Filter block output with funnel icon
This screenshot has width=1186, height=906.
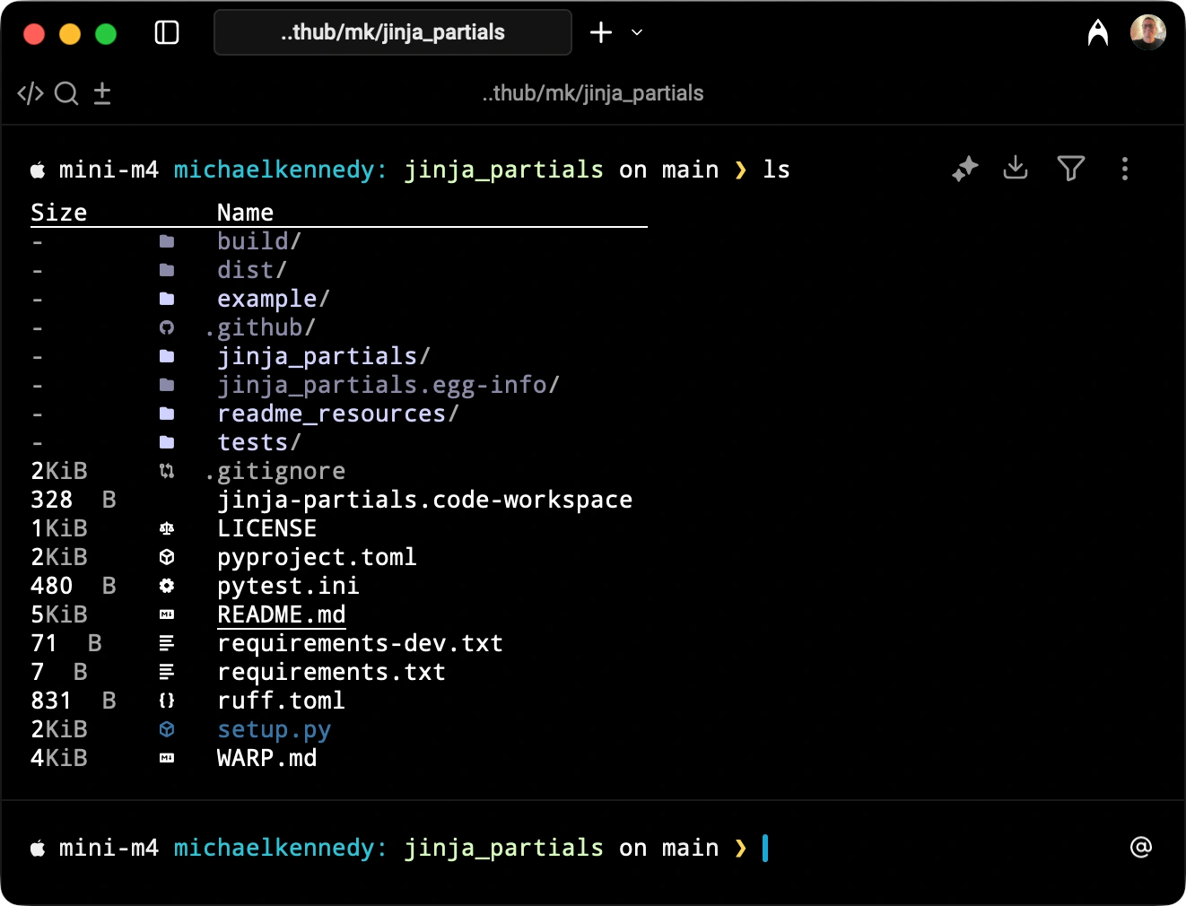pyautogui.click(x=1070, y=169)
